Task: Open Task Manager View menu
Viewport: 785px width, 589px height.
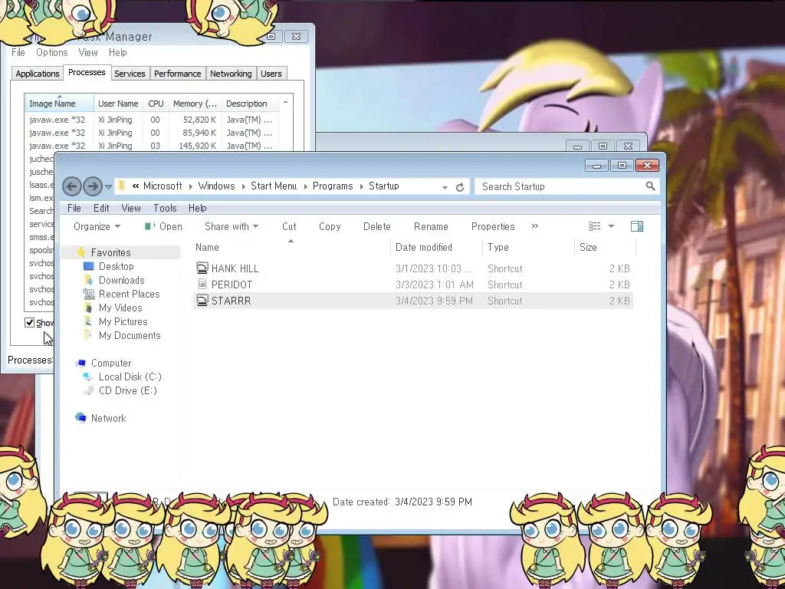Action: click(88, 53)
